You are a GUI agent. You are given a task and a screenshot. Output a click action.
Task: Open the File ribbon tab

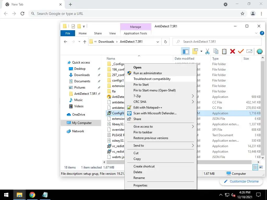68,33
